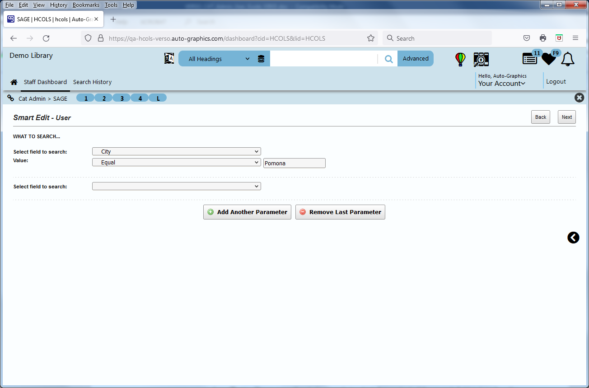Open the Firefox hamburger menu

(575, 38)
